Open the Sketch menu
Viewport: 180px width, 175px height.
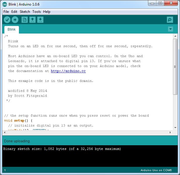[25, 12]
